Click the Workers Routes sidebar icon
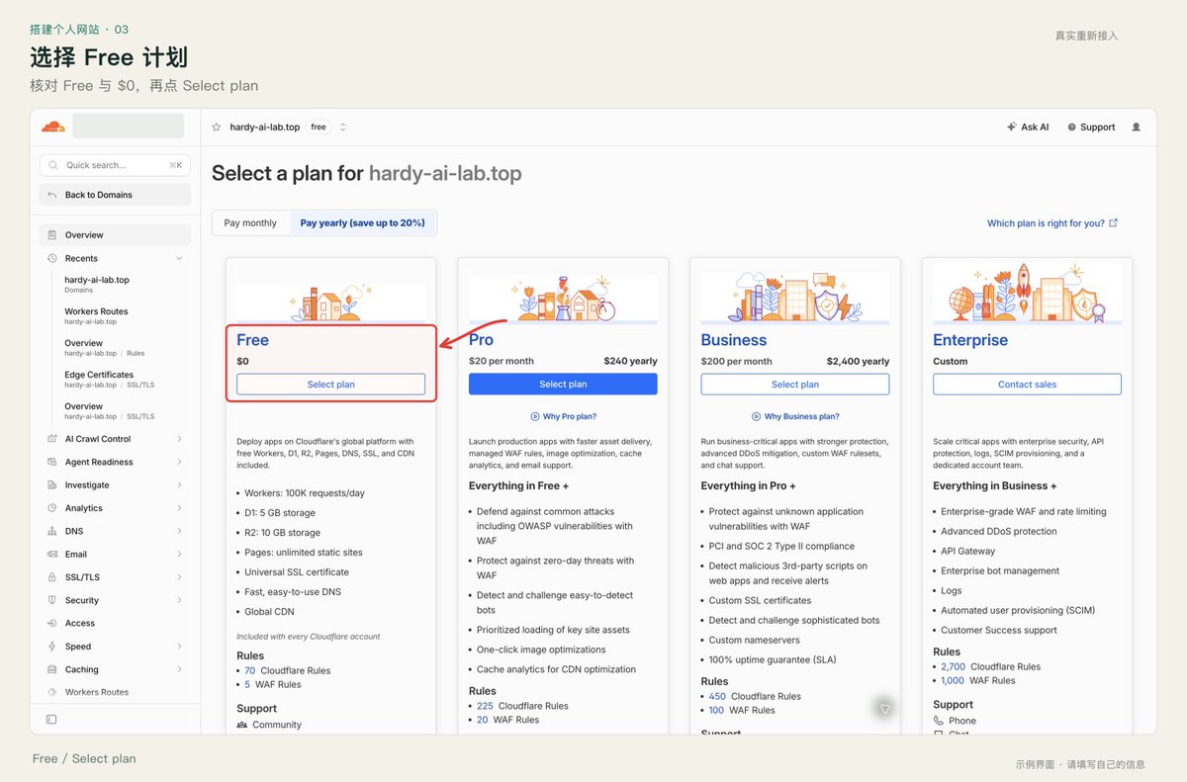The height and width of the screenshot is (782, 1187). pyautogui.click(x=52, y=692)
